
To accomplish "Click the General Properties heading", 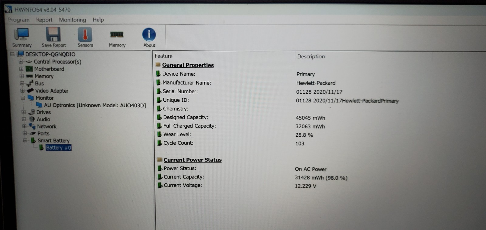I will tap(188, 65).
